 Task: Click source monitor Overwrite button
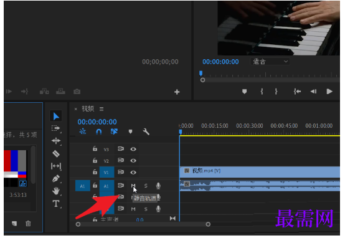click(x=60, y=91)
